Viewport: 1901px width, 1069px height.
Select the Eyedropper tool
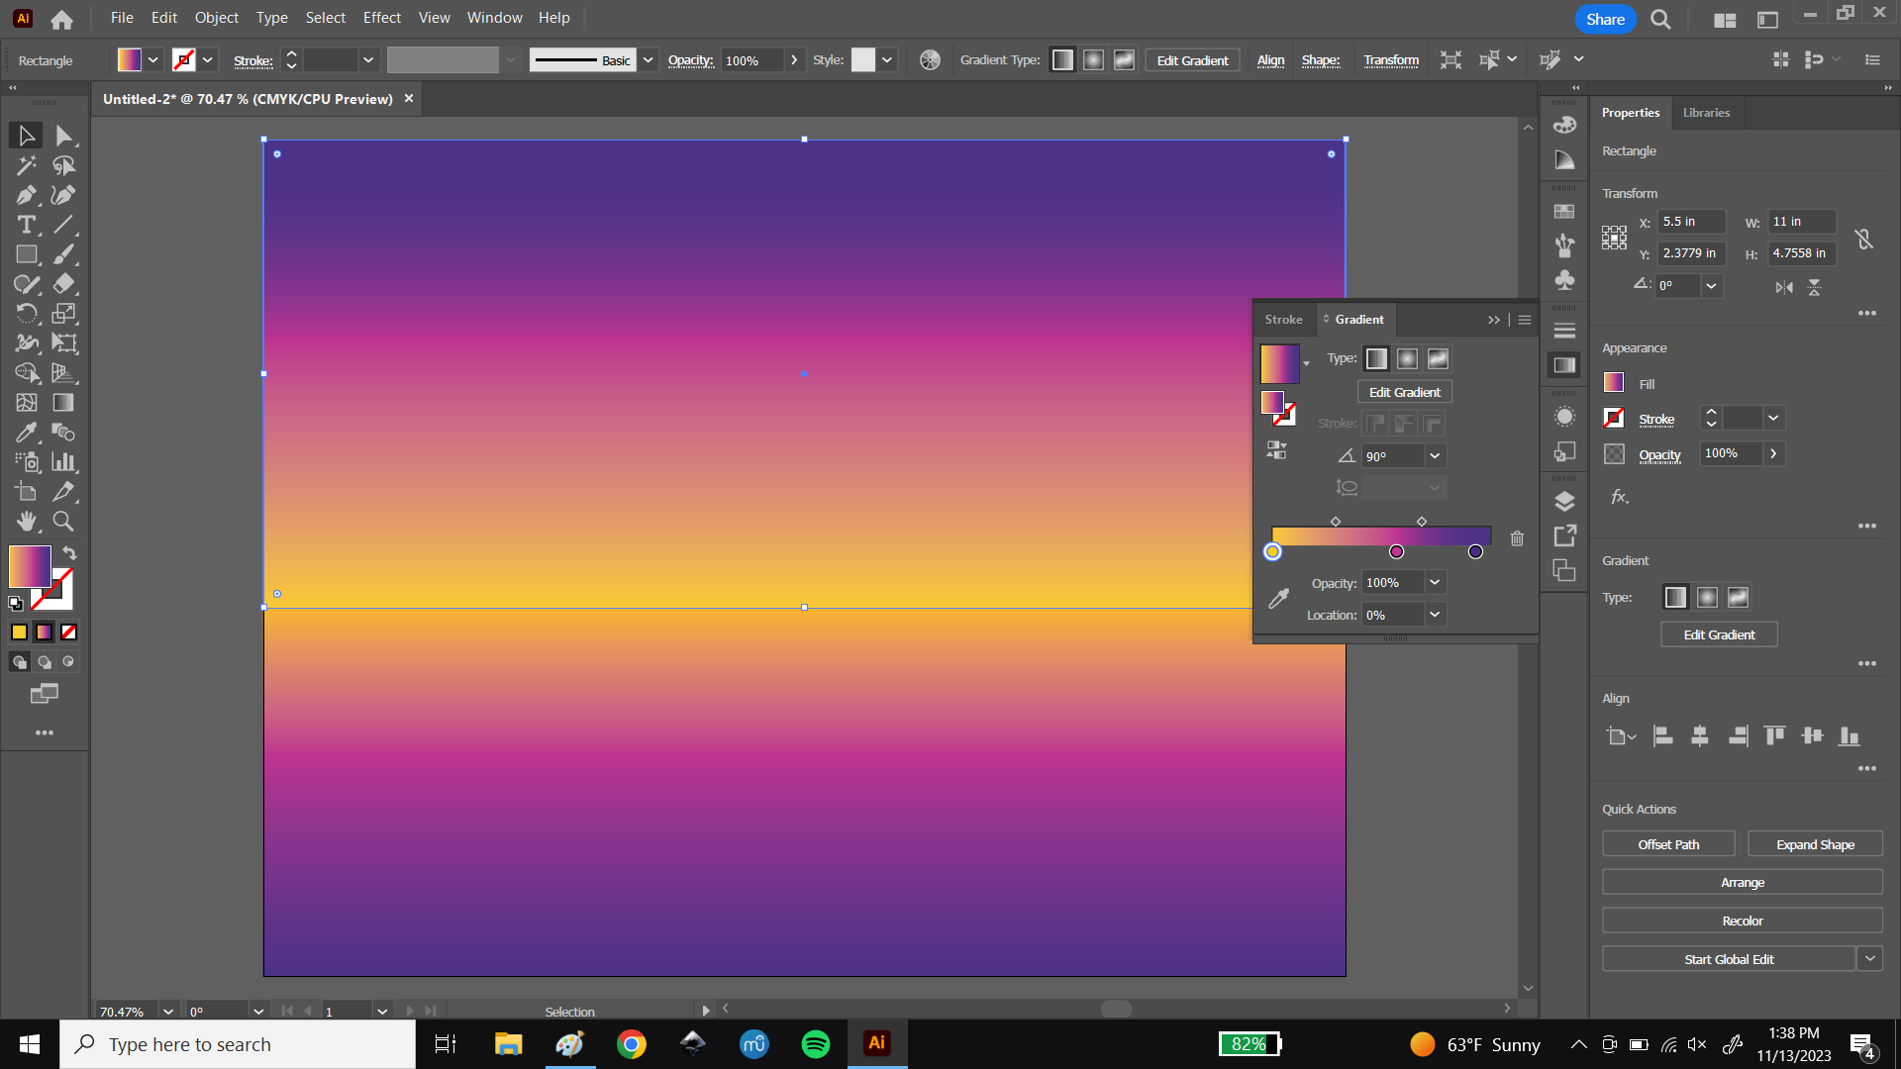pos(25,433)
